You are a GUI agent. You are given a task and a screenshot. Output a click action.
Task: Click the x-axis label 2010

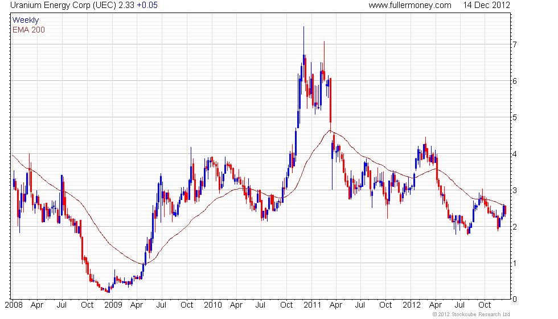click(x=213, y=305)
